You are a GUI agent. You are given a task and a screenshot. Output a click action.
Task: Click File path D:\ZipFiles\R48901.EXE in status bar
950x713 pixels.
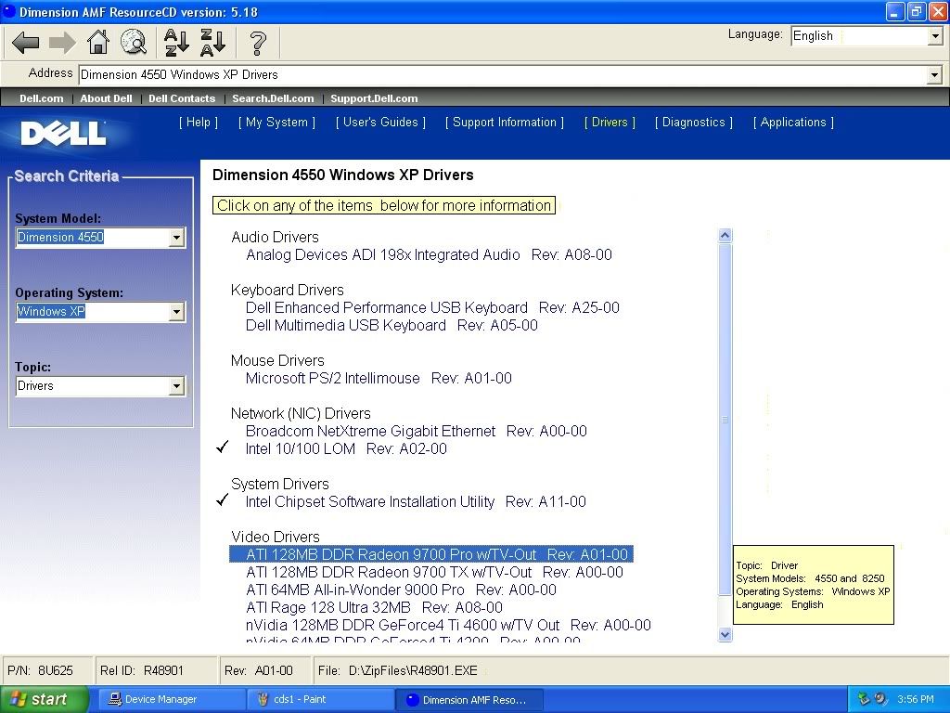[x=397, y=670]
